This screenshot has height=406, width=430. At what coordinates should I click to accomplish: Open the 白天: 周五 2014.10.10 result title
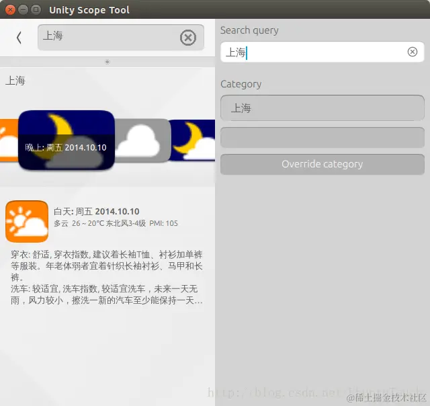tap(97, 212)
